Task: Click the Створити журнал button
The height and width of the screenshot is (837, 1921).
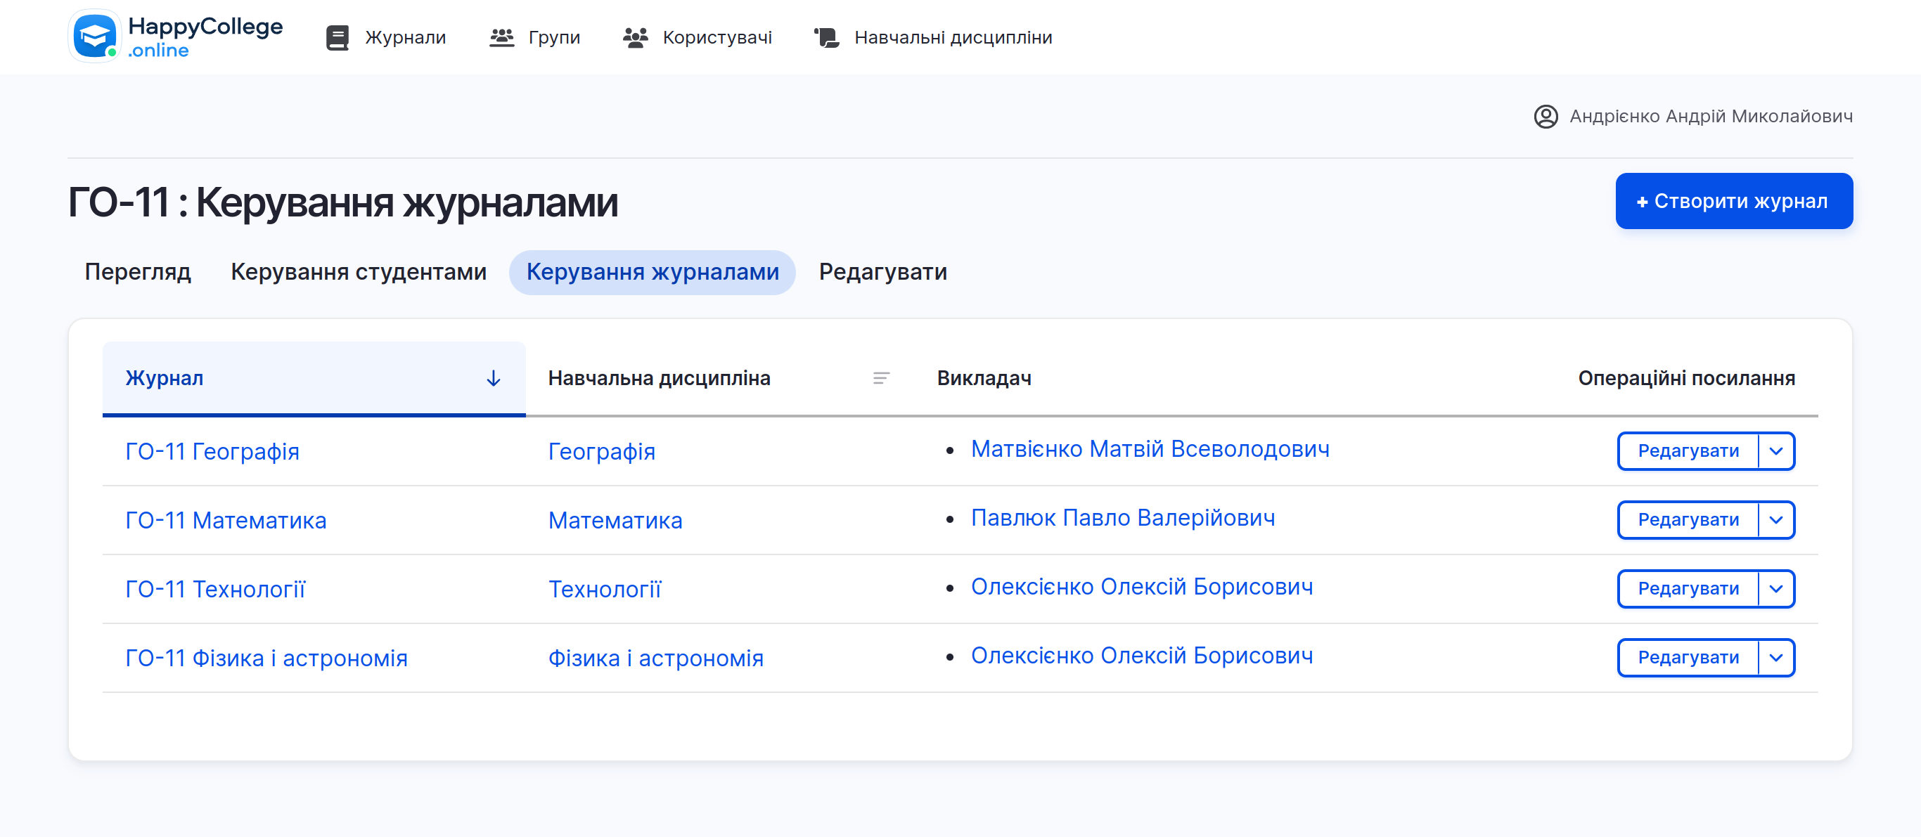Action: (x=1733, y=201)
